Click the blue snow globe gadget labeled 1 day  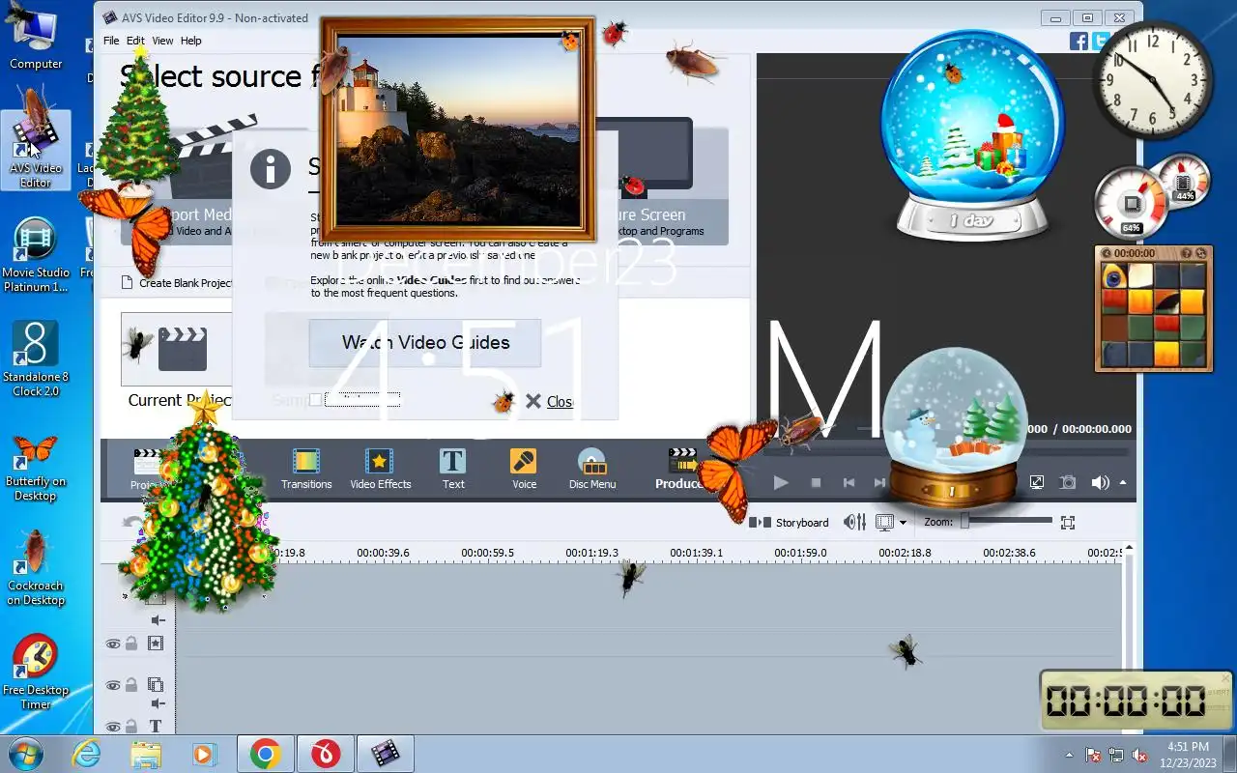point(972,135)
